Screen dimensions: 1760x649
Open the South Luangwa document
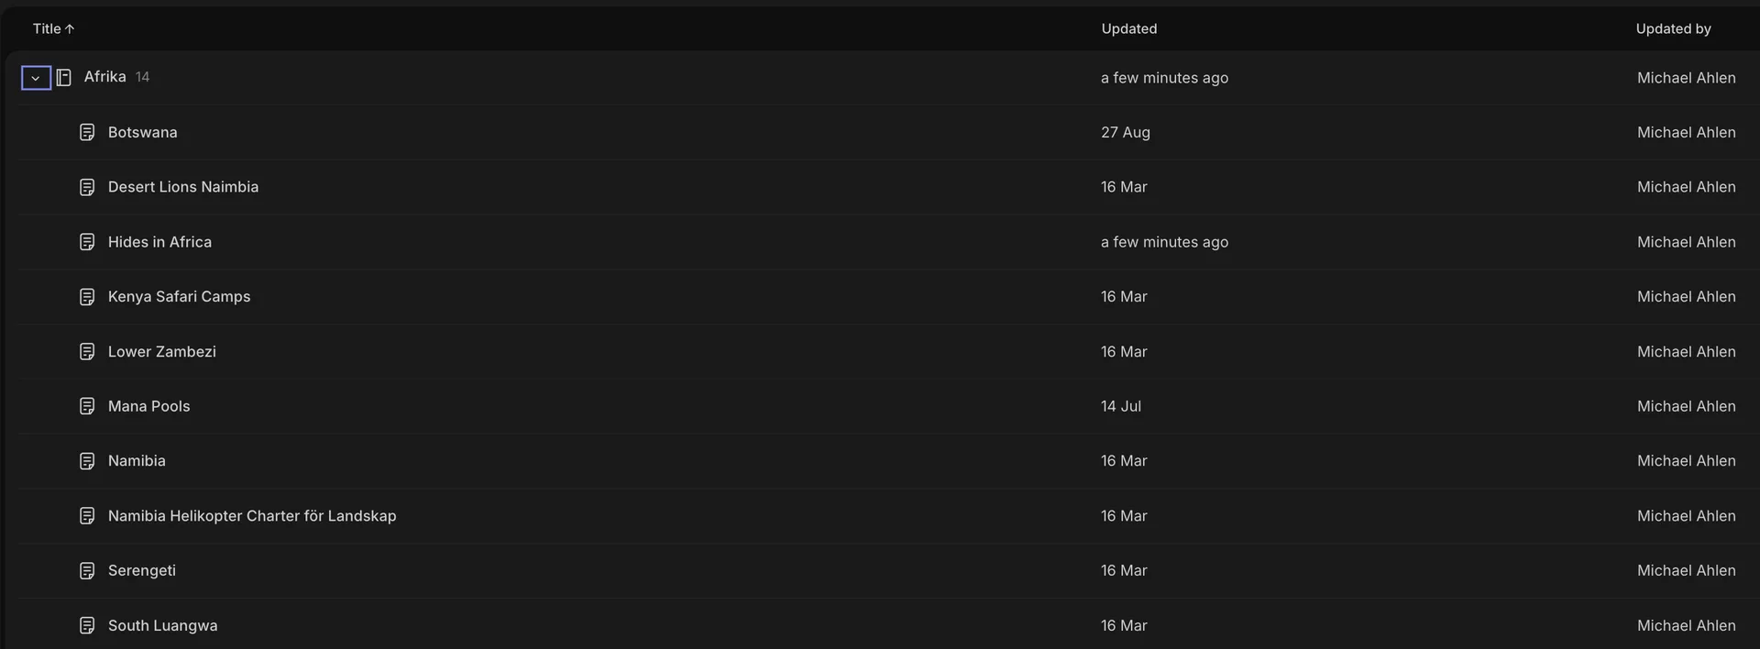tap(163, 625)
